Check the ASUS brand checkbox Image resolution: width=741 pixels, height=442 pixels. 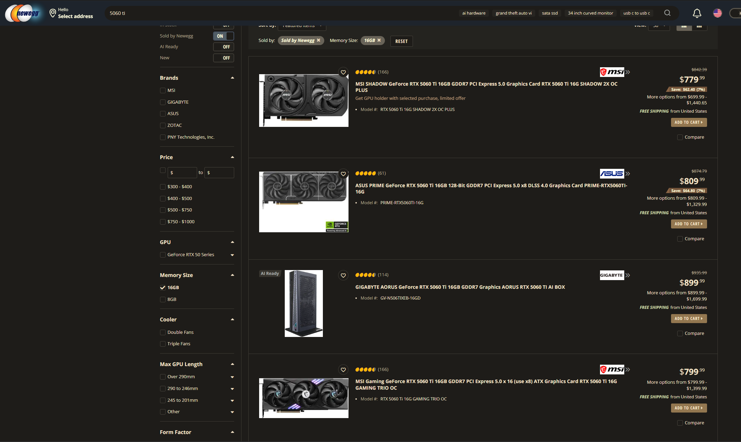coord(163,114)
